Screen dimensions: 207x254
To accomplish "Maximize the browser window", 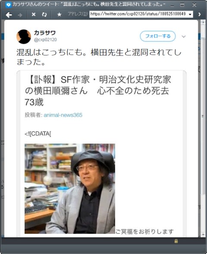I will coord(182,5).
